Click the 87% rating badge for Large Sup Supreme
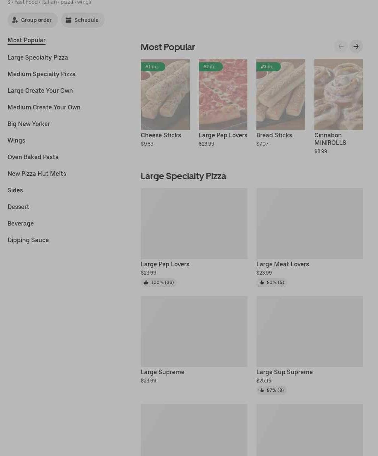Screen dimensions: 378x456 [271, 390]
